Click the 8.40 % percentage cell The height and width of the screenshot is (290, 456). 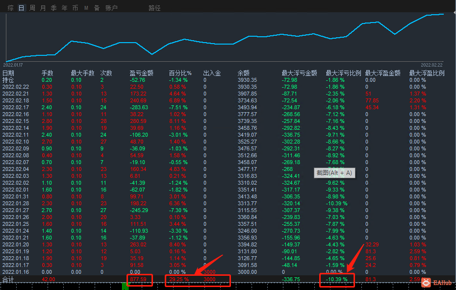click(177, 244)
